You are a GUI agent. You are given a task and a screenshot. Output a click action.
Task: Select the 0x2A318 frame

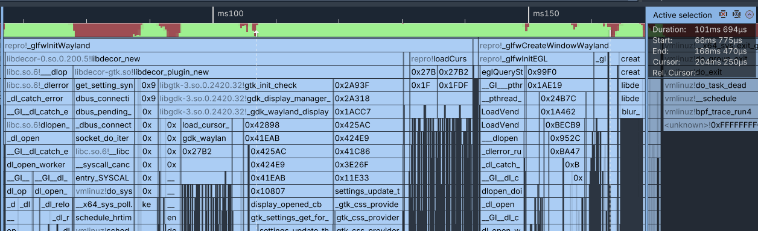click(368, 99)
